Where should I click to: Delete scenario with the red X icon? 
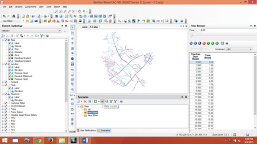coord(85,102)
